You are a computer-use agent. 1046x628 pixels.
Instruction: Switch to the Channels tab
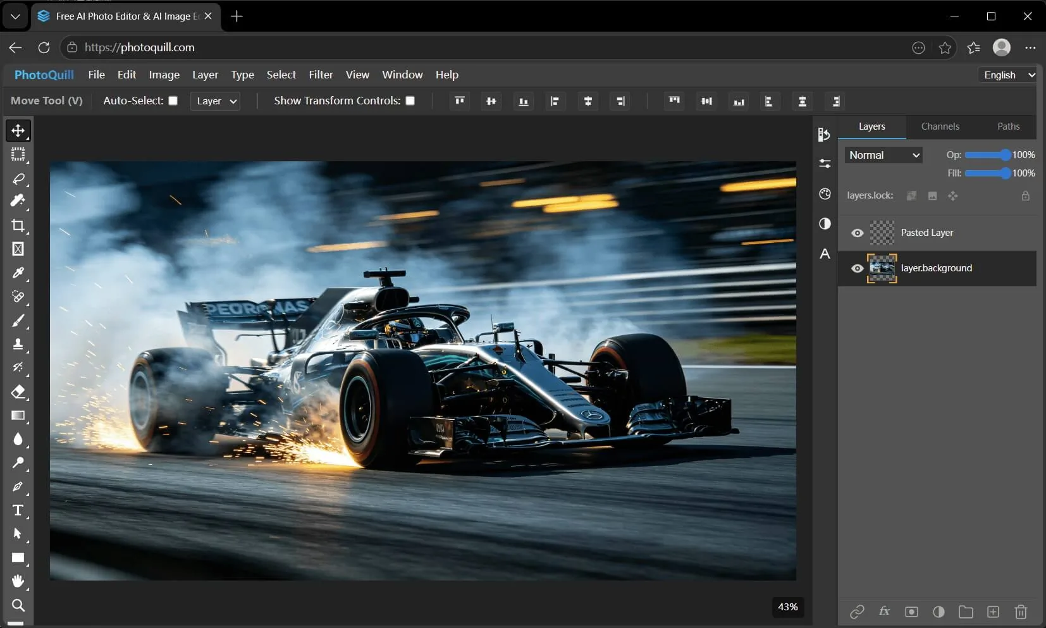(940, 126)
